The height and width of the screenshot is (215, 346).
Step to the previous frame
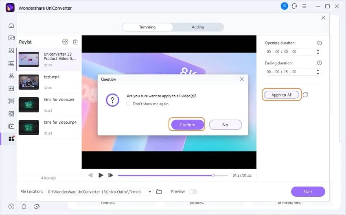[90, 175]
